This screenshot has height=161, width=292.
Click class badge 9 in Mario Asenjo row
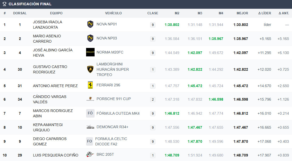tap(153, 39)
